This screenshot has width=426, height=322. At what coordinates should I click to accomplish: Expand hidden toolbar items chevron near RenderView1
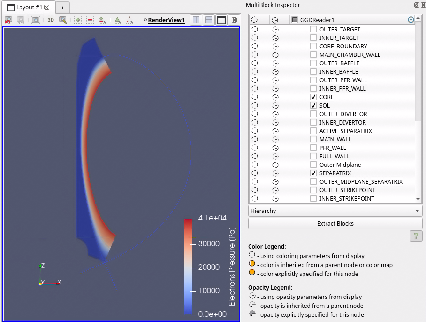(145, 20)
